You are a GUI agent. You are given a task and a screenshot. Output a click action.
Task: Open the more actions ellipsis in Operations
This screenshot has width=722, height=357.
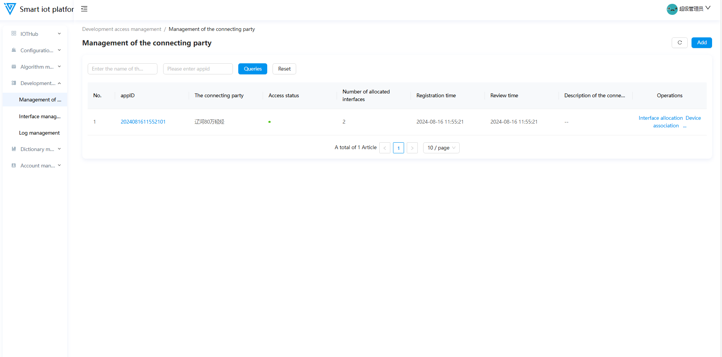click(x=685, y=126)
